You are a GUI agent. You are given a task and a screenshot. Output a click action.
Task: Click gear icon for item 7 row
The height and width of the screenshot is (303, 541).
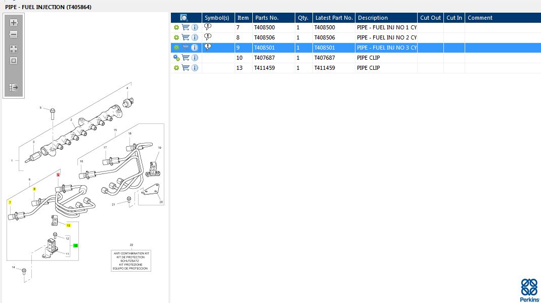[176, 27]
